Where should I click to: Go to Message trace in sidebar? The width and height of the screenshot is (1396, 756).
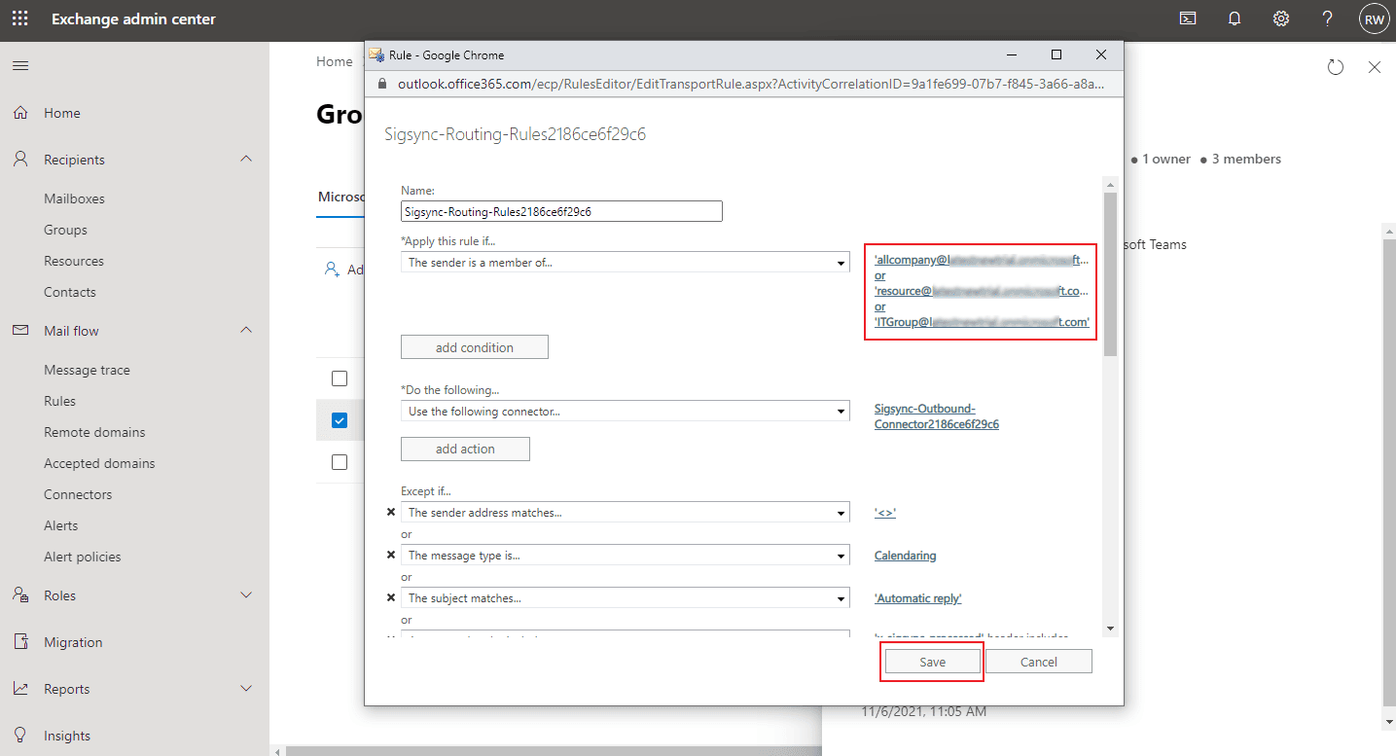pos(87,370)
